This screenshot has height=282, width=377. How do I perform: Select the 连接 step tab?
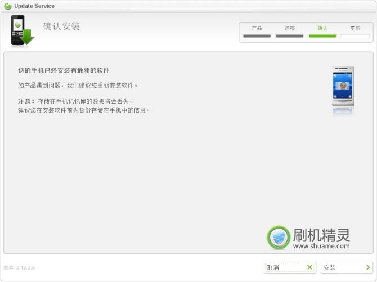(x=290, y=28)
